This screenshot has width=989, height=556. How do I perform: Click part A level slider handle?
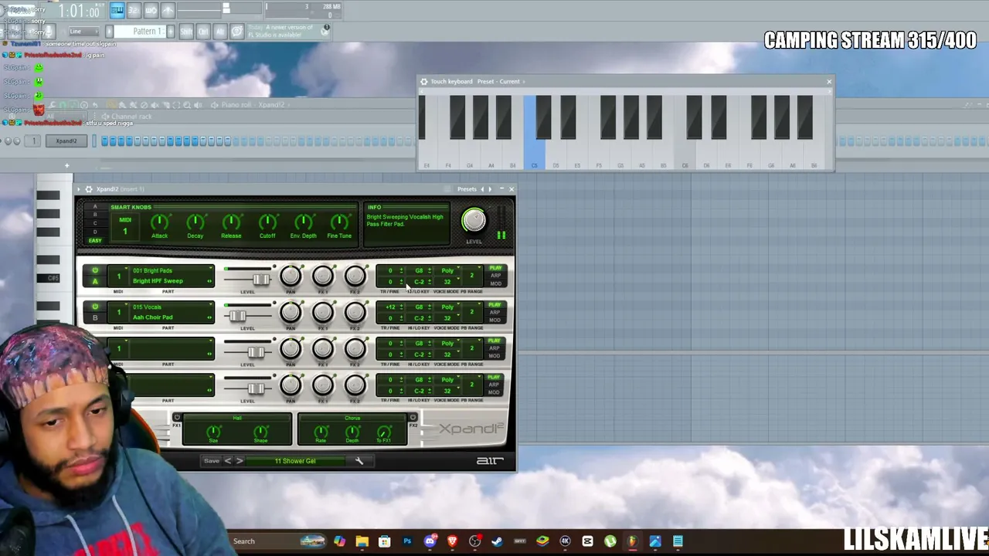coord(260,280)
